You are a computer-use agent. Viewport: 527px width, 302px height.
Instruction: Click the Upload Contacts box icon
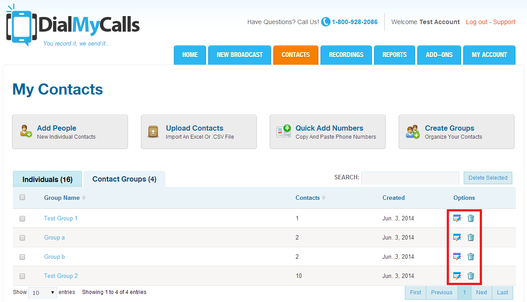pyautogui.click(x=153, y=132)
